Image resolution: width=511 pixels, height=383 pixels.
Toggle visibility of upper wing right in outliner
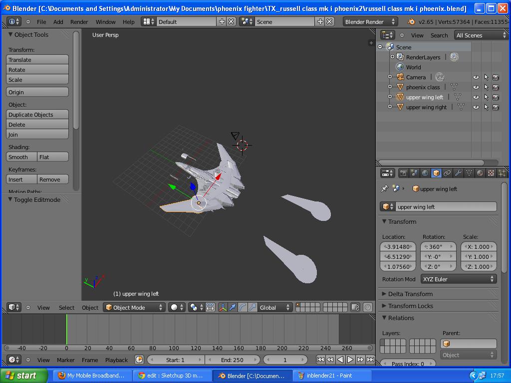coord(476,107)
